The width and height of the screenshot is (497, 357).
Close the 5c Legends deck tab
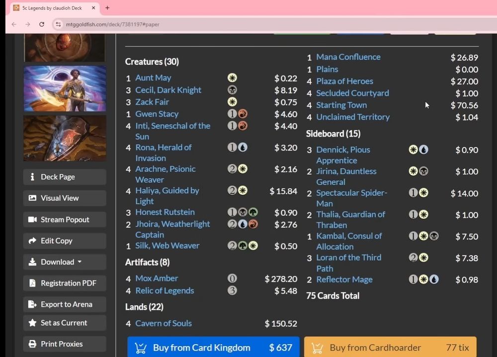click(93, 8)
